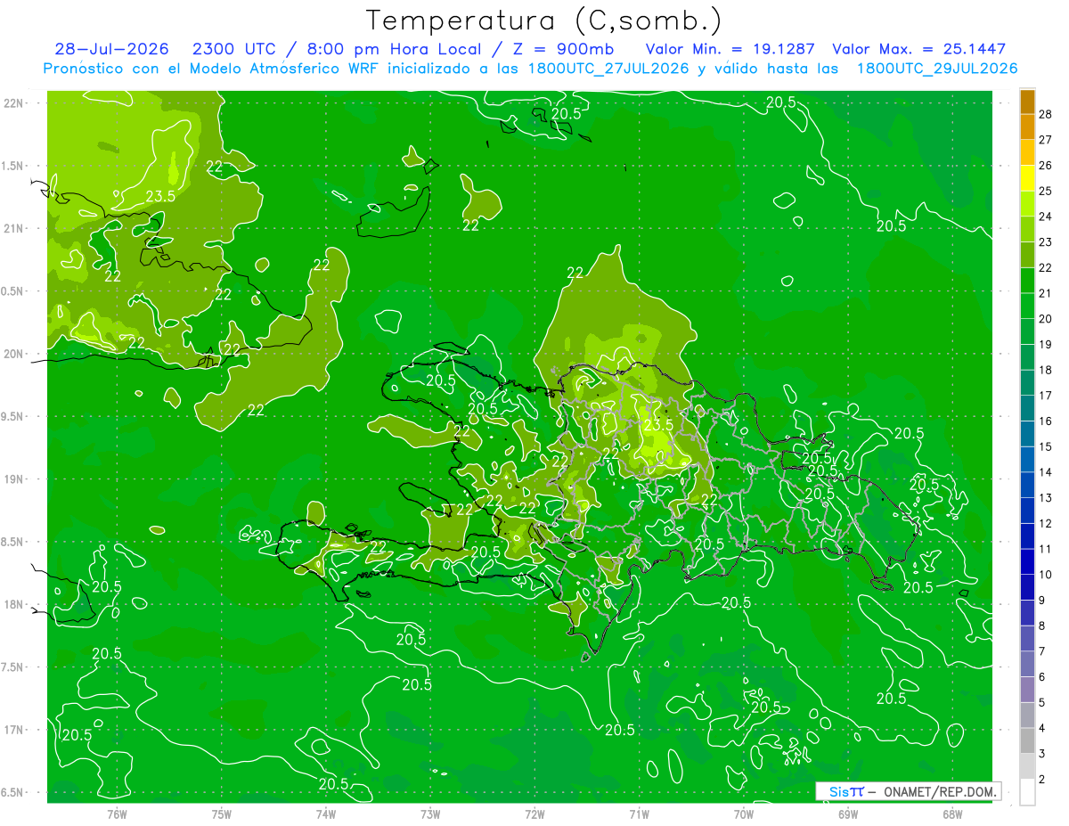Click the '22N' latitude axis label
1069x826 pixels.
click(15, 102)
